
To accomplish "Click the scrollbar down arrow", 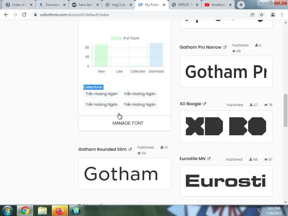I will tap(286, 202).
